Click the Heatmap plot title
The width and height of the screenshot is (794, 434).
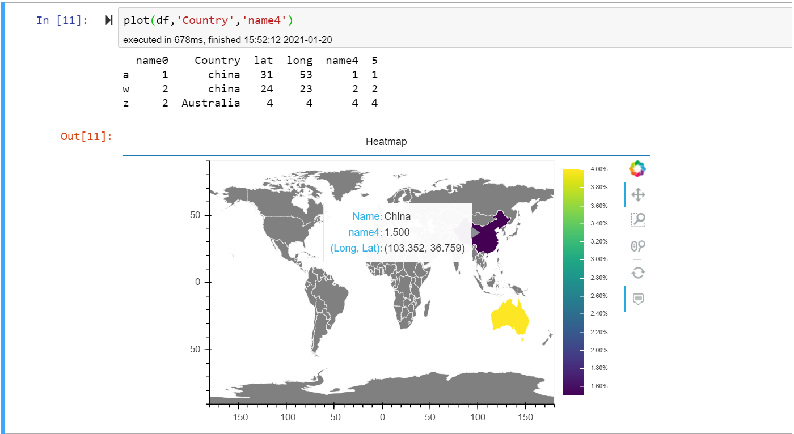386,142
